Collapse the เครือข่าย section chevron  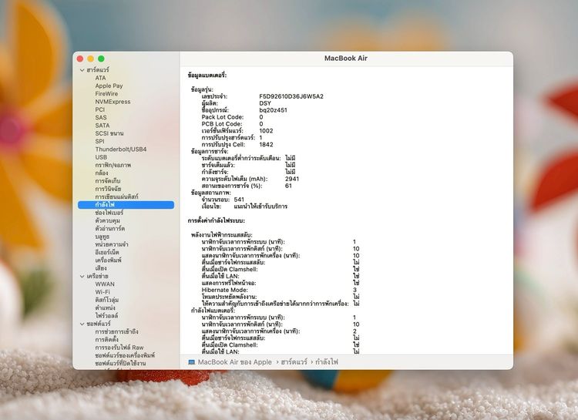point(82,276)
